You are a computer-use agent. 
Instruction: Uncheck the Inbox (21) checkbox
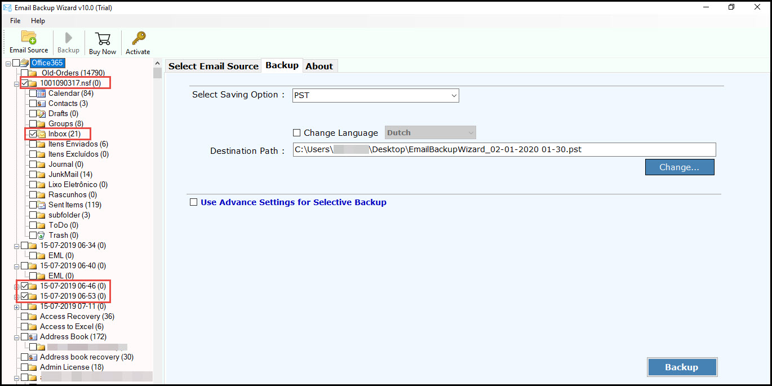pos(33,134)
